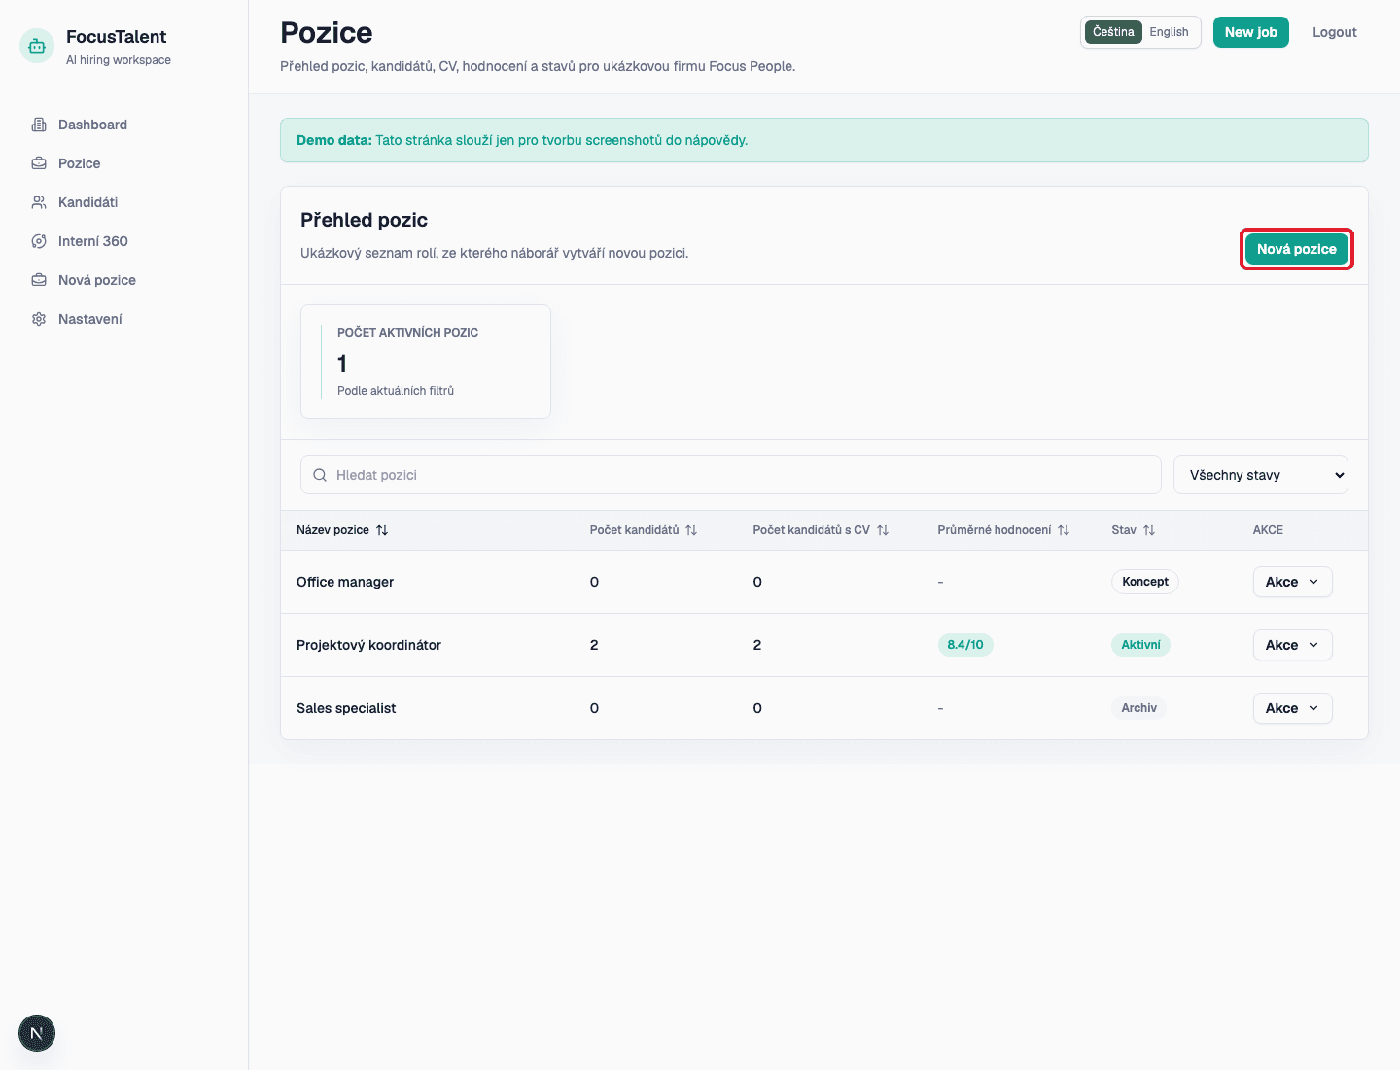Open Interní 360 in the sidebar
1400x1070 pixels.
pyautogui.click(x=124, y=241)
